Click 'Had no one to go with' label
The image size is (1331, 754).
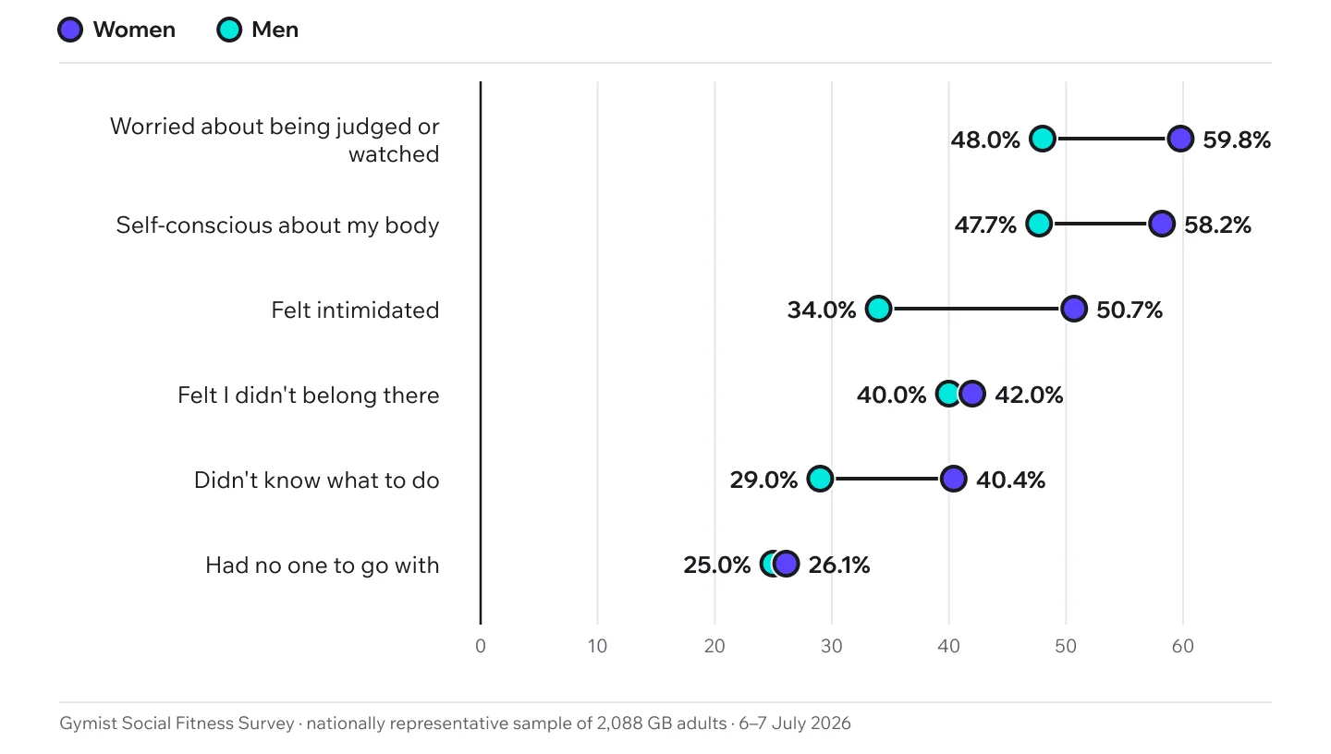pyautogui.click(x=322, y=565)
